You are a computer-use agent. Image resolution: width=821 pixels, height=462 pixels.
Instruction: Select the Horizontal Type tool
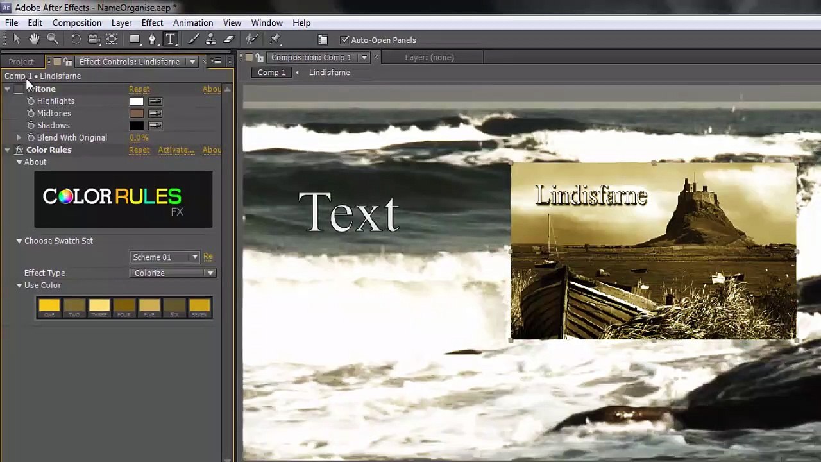click(171, 40)
